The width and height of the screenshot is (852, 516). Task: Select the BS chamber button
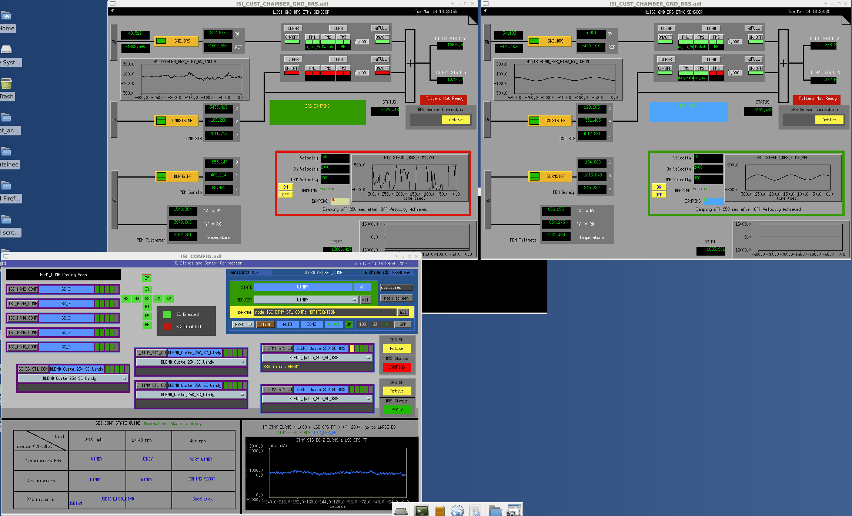[x=147, y=299]
